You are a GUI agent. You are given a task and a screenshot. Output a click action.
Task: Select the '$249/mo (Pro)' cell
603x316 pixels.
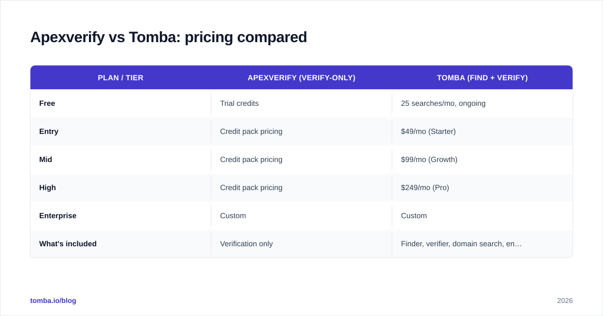coord(425,188)
